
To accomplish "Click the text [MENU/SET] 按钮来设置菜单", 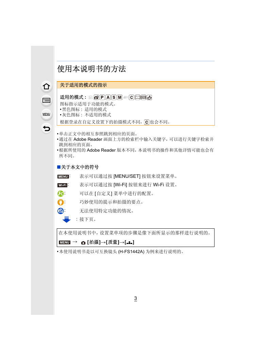I will point(145,176).
